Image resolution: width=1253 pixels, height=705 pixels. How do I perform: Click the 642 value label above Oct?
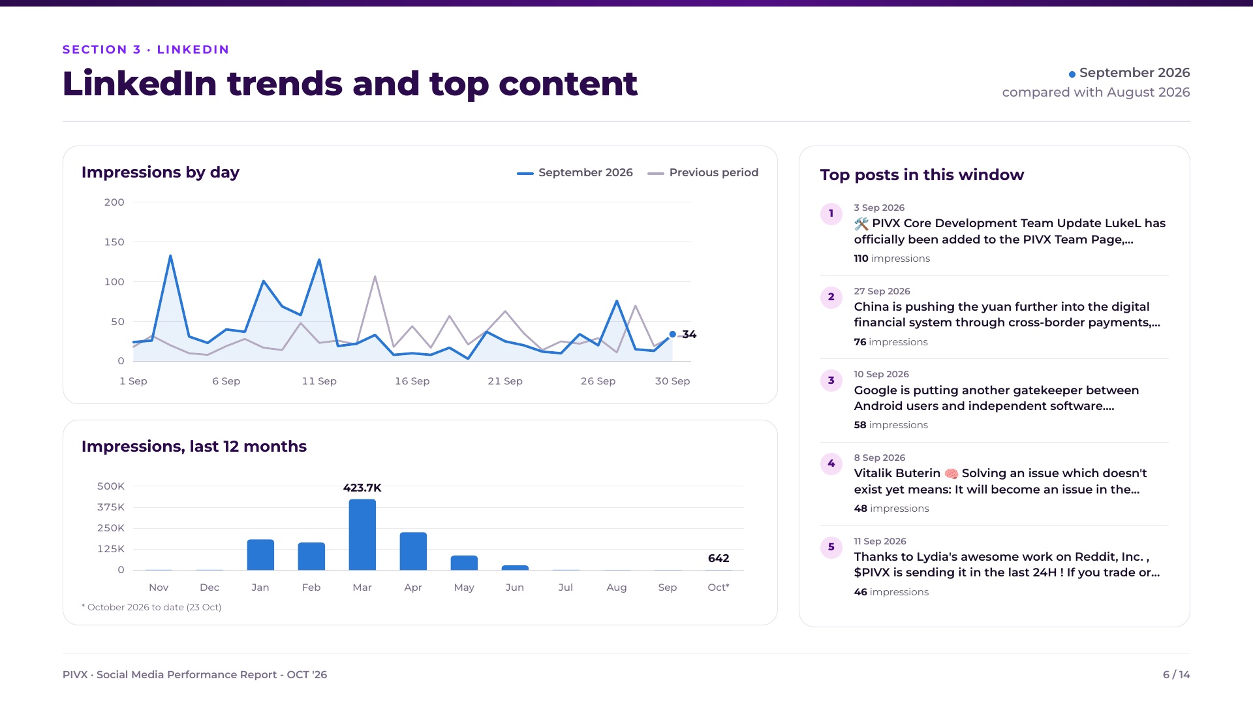point(719,559)
